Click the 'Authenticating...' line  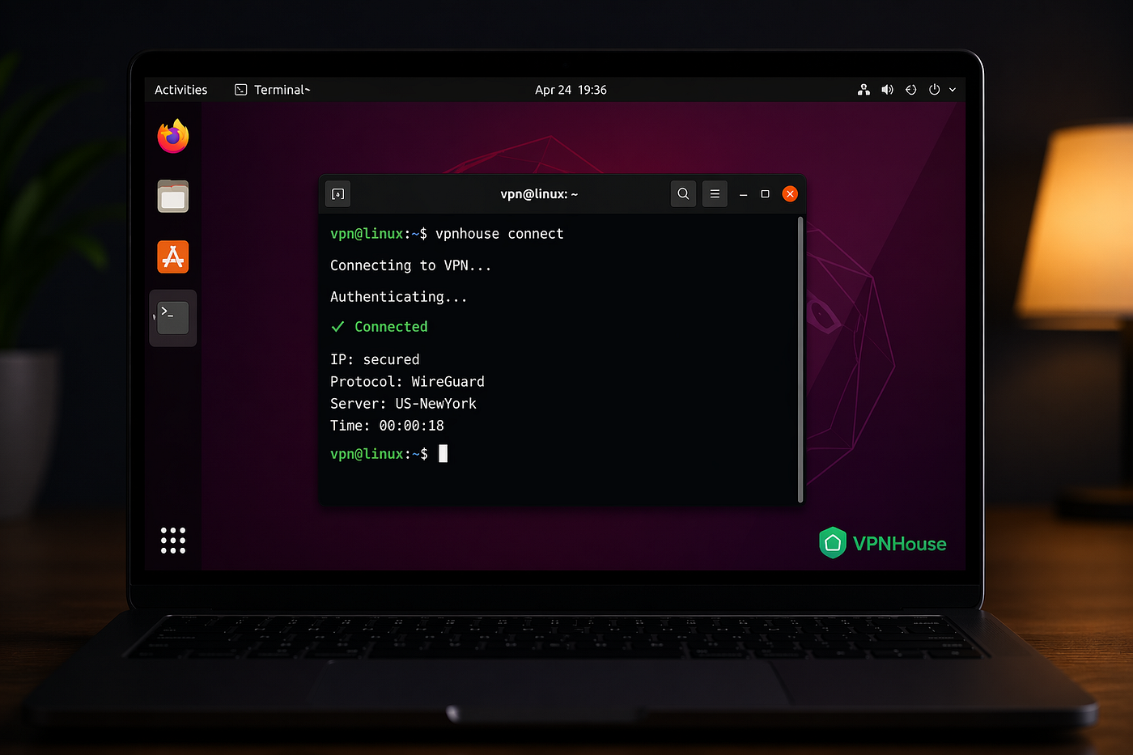[x=398, y=297]
